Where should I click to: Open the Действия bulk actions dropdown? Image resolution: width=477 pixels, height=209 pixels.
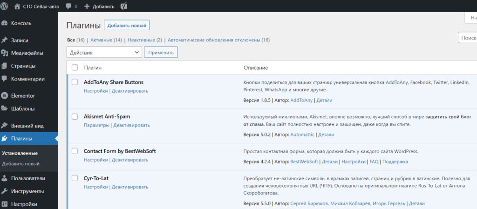[104, 52]
